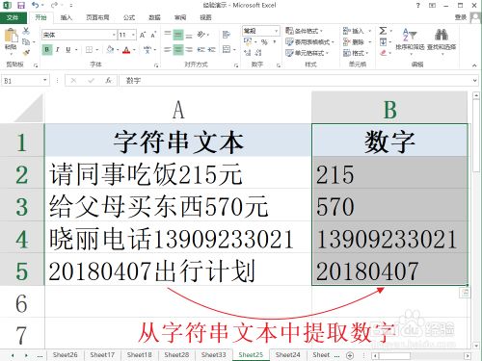Click the accounting number format icon
The image size is (482, 361).
coord(248,41)
